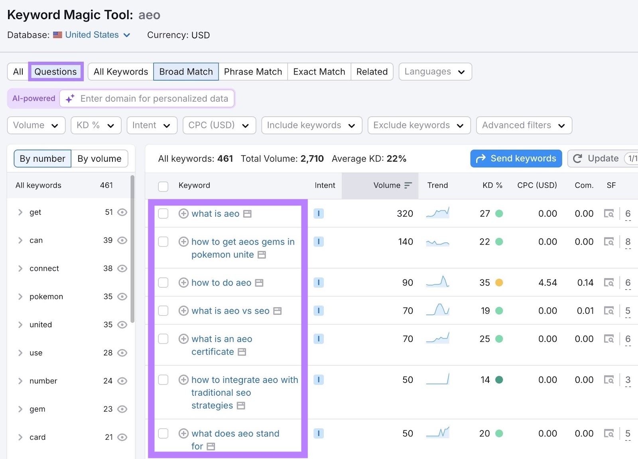
Task: Click the Send keywords arrow icon
Action: tap(480, 158)
